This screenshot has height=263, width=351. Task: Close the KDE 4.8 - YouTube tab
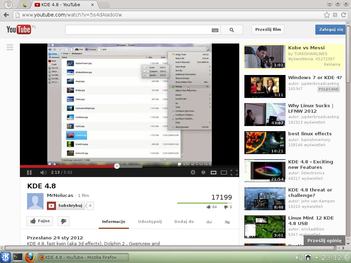[x=93, y=5]
